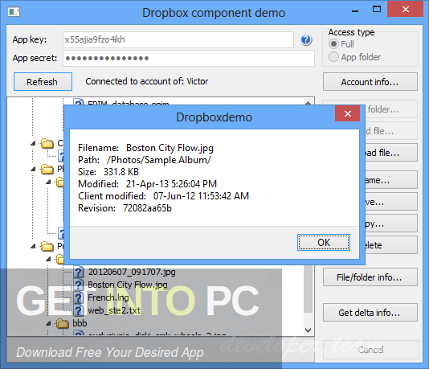Close the Dropbox component demo window
Screen dimensions: 429x369
(406, 10)
